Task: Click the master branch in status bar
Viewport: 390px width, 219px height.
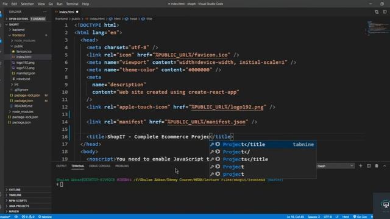Action: pos(5,217)
